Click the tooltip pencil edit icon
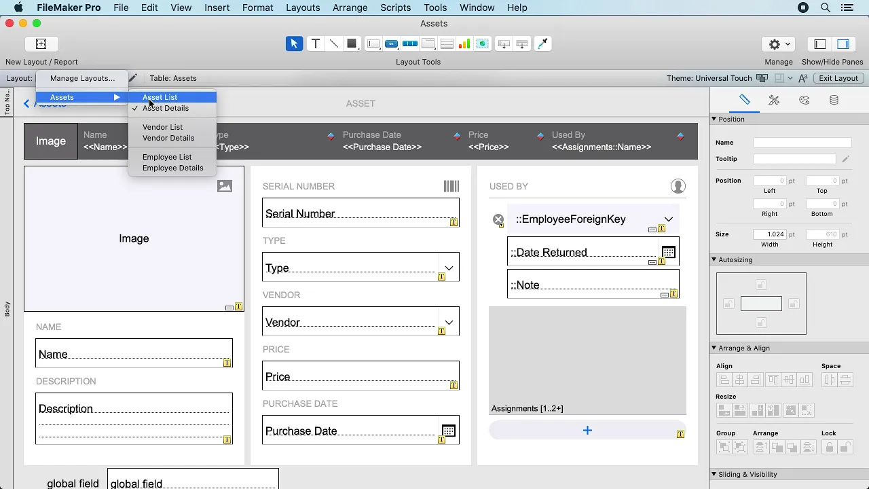Screen dimensions: 869x489 (846, 159)
